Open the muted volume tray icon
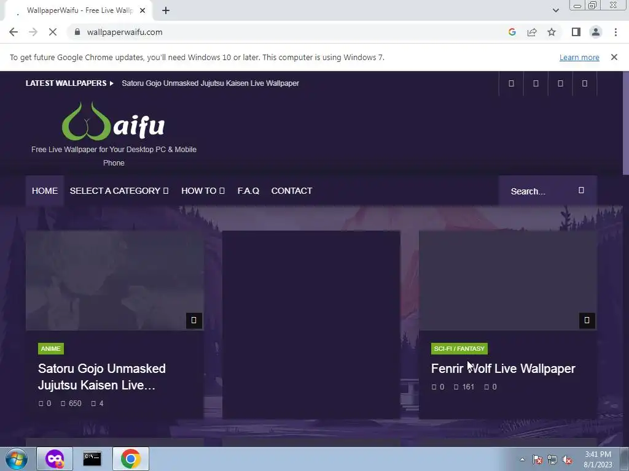The width and height of the screenshot is (629, 471). coord(567,459)
